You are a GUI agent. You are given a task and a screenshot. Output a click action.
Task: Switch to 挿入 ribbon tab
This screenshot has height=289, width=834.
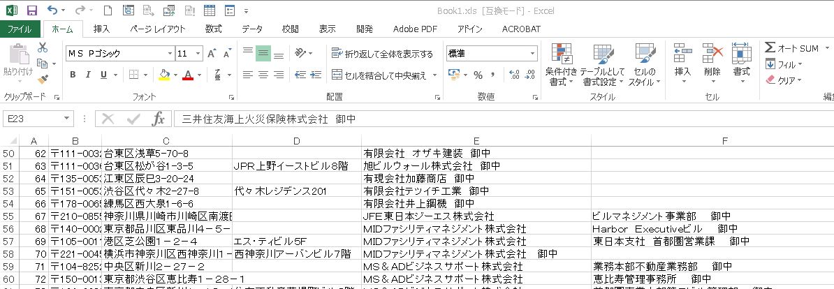(x=101, y=29)
